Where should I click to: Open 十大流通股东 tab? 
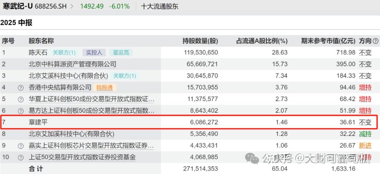pos(159,6)
